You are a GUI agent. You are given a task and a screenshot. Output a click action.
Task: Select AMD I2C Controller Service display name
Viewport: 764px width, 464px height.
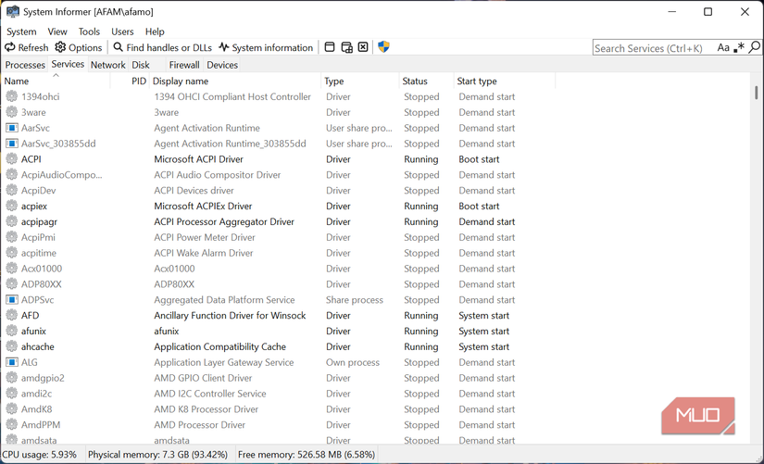pyautogui.click(x=210, y=394)
